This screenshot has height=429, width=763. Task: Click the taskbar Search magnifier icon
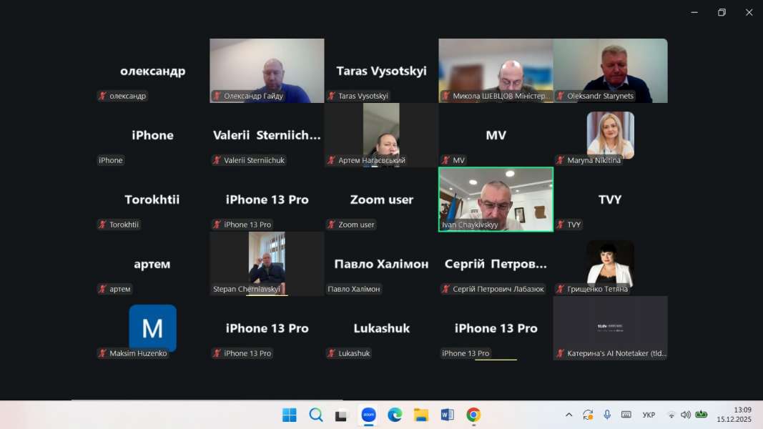click(316, 415)
